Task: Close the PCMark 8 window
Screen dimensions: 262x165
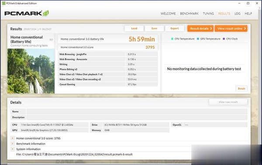Action: (x=257, y=3)
